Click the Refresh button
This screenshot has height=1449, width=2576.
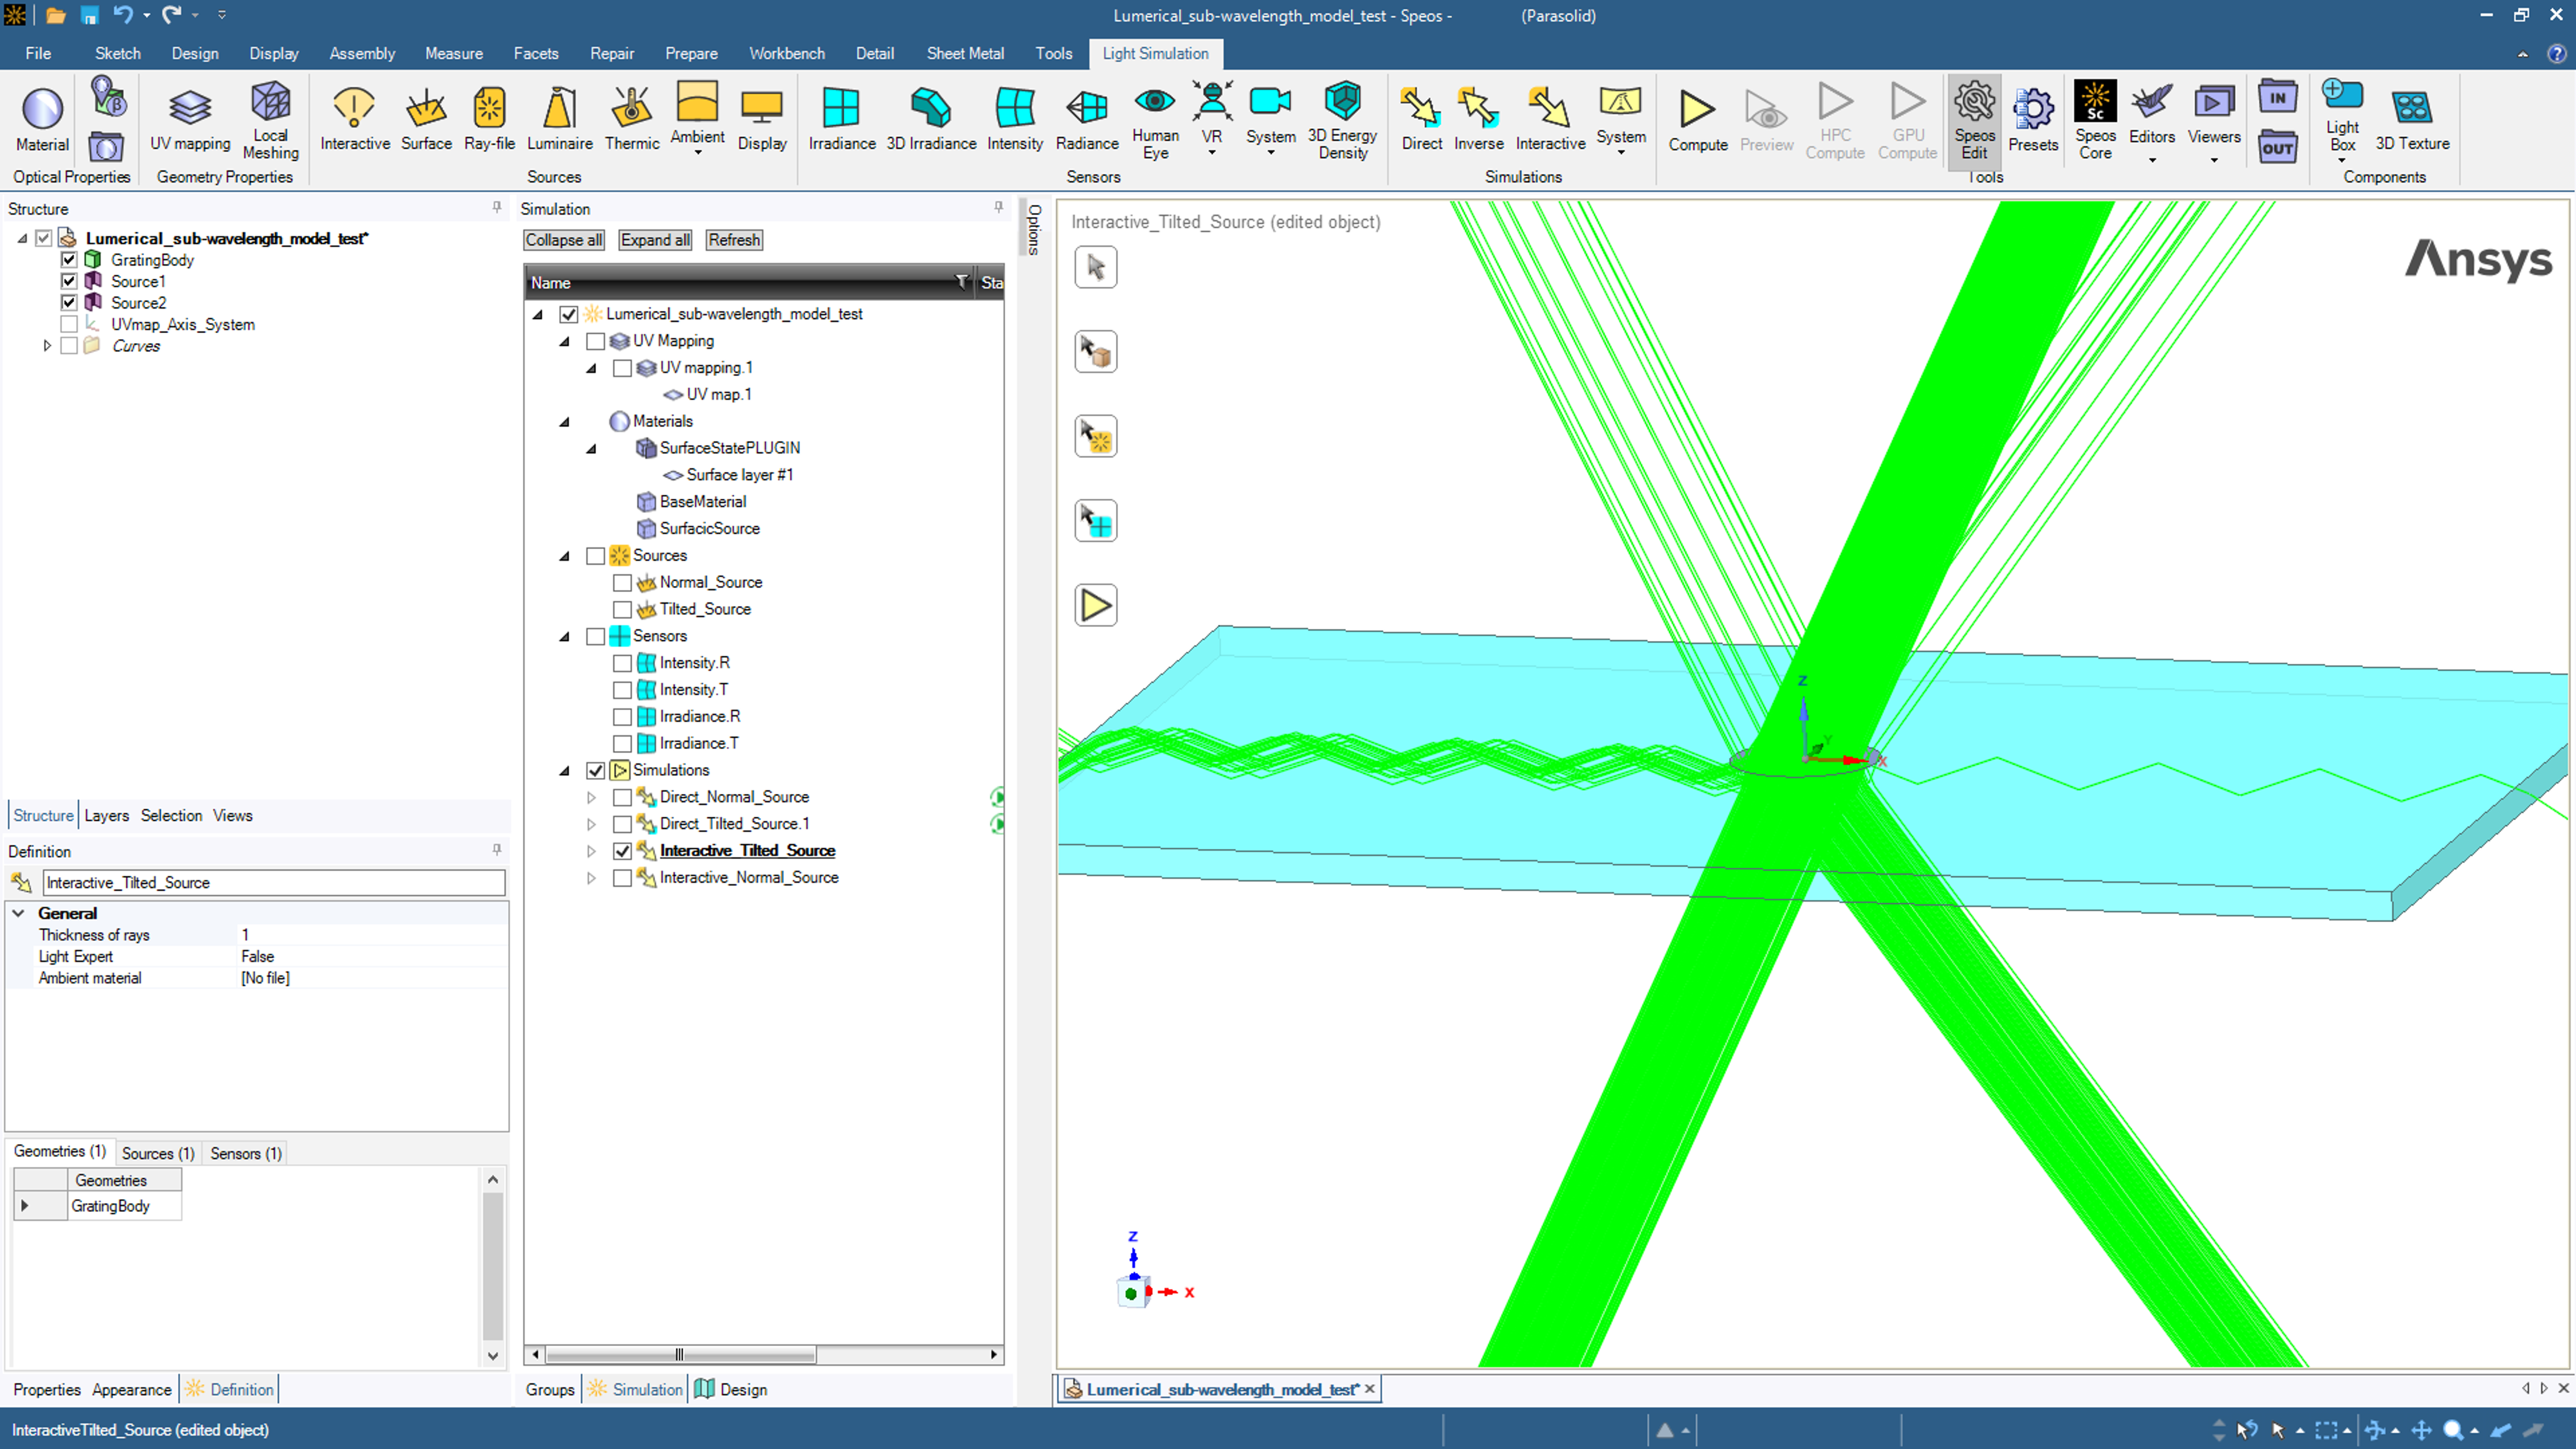coord(734,240)
